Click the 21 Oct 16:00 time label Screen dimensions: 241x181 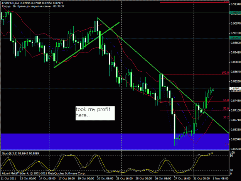pos(124,179)
